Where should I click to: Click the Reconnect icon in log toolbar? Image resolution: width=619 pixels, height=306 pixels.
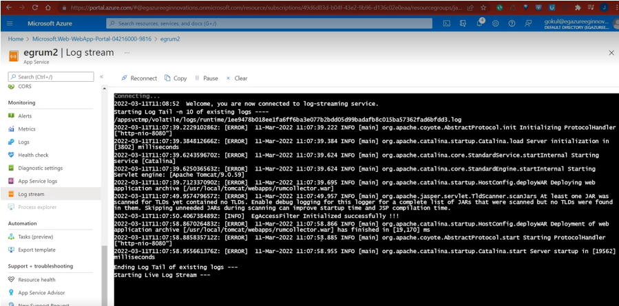124,78
